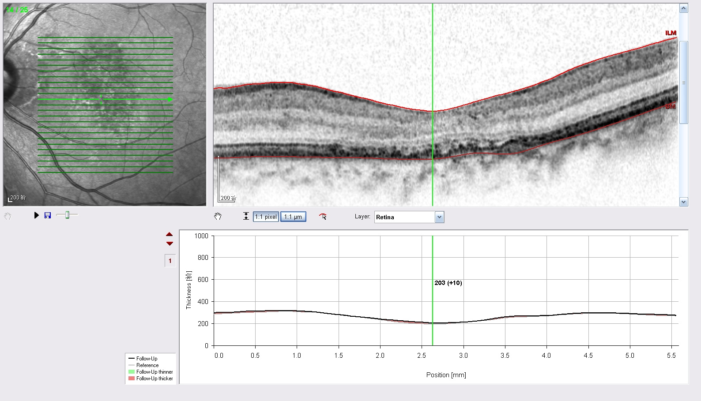The height and width of the screenshot is (401, 701).
Task: Click the fundus playback speed slider handle
Action: click(x=67, y=215)
